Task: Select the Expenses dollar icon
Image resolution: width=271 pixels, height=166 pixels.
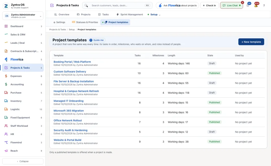Action: pyautogui.click(x=6, y=76)
